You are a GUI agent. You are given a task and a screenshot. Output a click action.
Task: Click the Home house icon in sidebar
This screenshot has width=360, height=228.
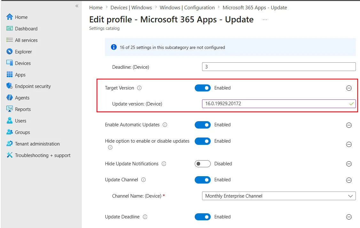[x=9, y=17]
